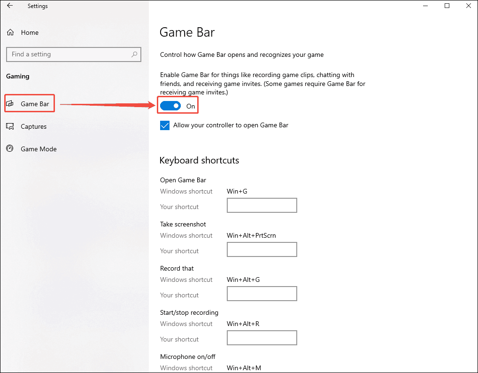
Task: Uncheck Allow your controller to open Game Bar
Action: [164, 125]
